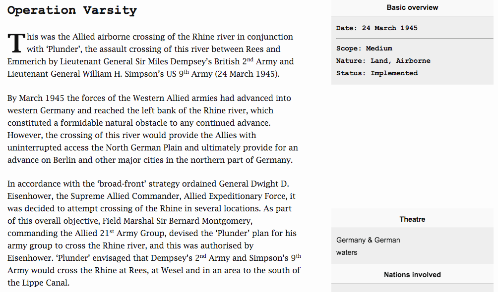Expand the Basic overview panel header

412,7
